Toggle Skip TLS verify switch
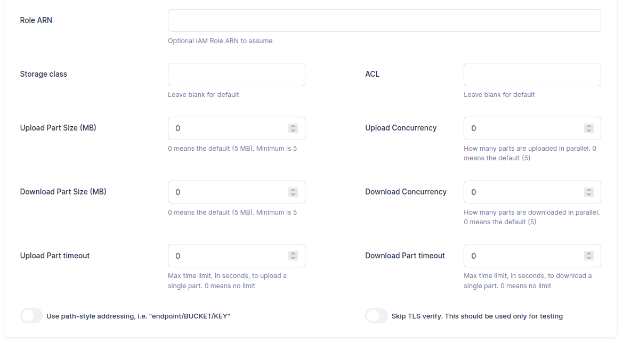 pos(376,316)
